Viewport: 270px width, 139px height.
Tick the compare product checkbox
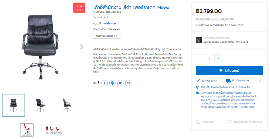[x=198, y=122]
